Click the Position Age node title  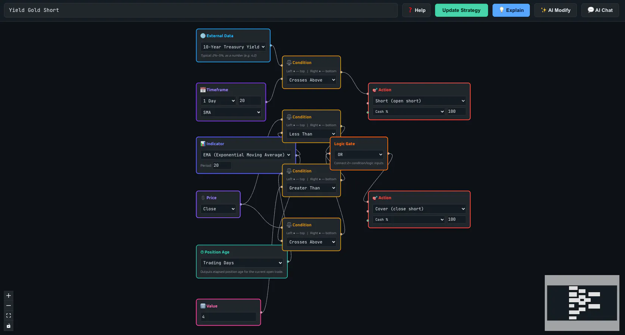pos(217,252)
